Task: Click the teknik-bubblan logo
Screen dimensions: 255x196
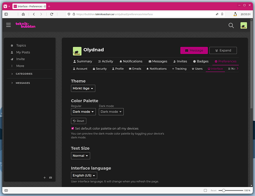Action: [x=25, y=25]
